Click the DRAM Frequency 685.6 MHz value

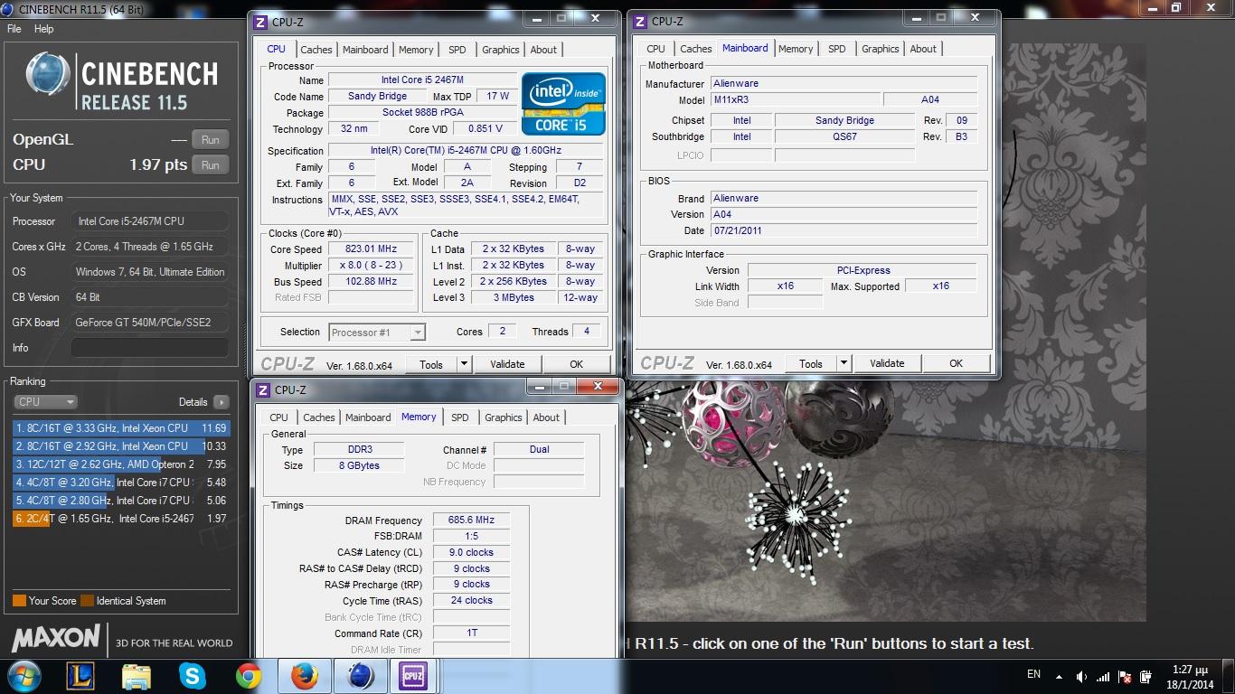click(x=471, y=520)
